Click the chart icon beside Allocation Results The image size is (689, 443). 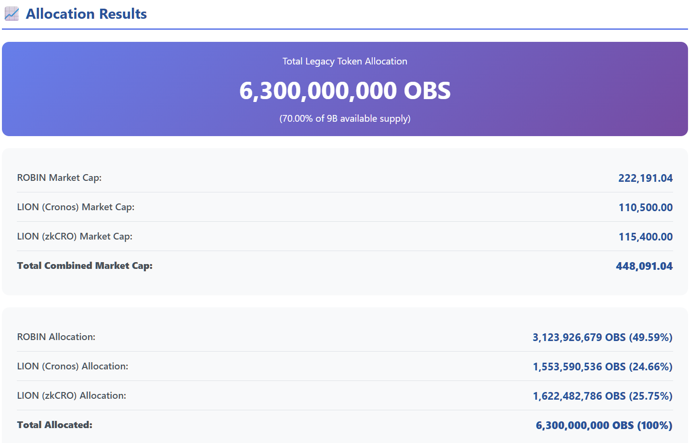[x=12, y=14]
